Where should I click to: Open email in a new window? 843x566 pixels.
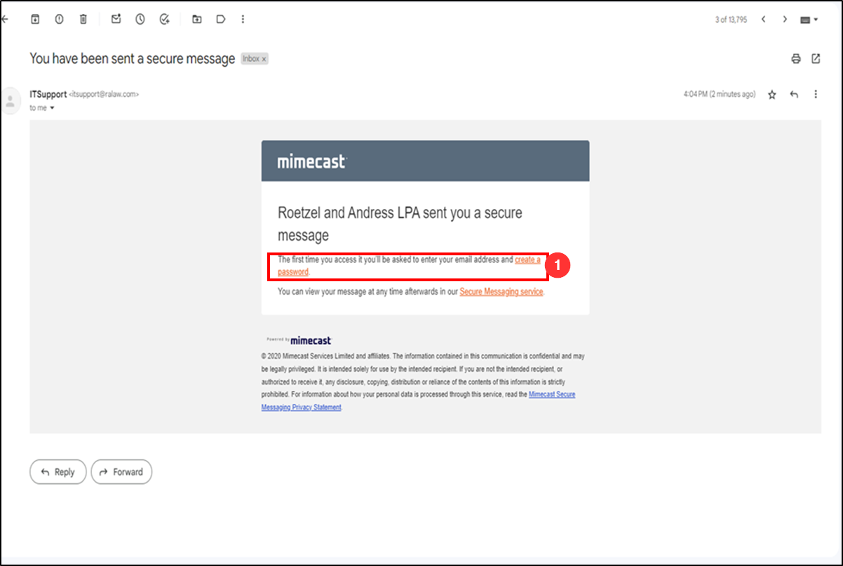tap(816, 59)
